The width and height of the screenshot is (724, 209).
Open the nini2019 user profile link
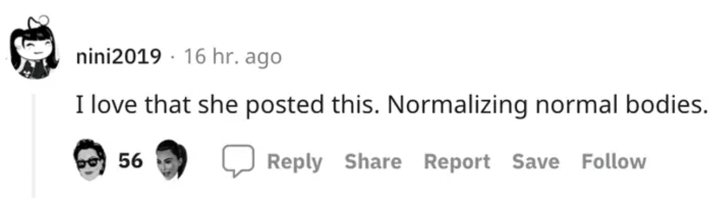(119, 56)
